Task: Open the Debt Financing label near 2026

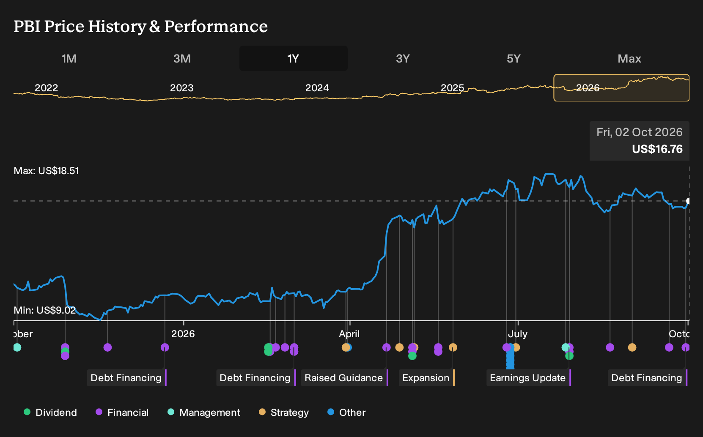Action: click(127, 378)
